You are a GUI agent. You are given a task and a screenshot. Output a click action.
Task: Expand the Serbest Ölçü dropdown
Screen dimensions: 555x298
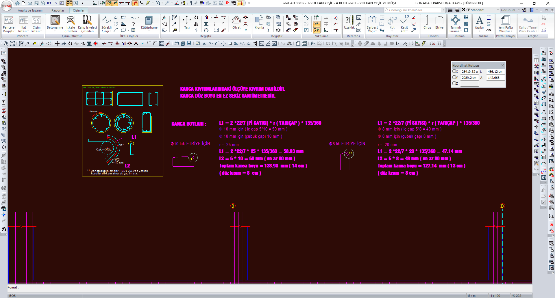(376, 31)
